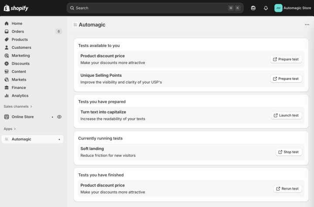Select Products in navigation menu
The width and height of the screenshot is (314, 207).
(x=20, y=39)
